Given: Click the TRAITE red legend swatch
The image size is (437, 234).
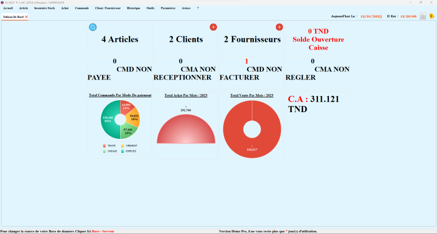Looking at the screenshot, I should coord(104,146).
